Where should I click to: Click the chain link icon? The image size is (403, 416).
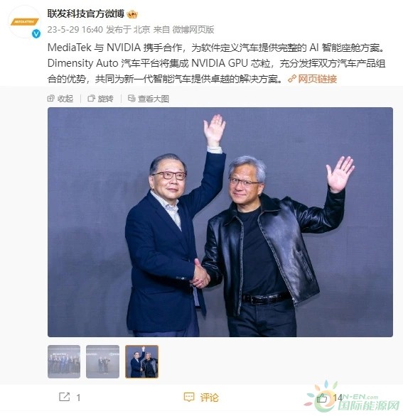pyautogui.click(x=292, y=79)
